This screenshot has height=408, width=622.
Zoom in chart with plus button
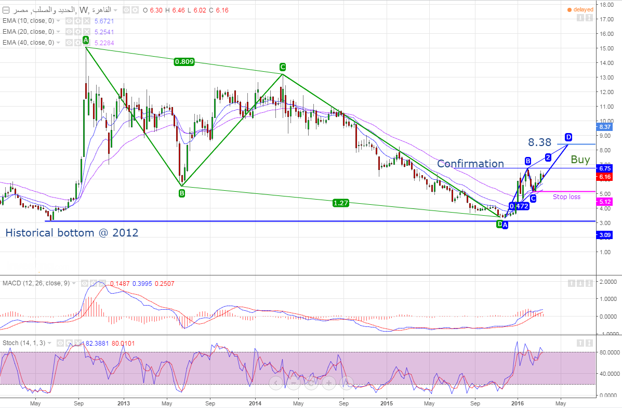coord(328,384)
